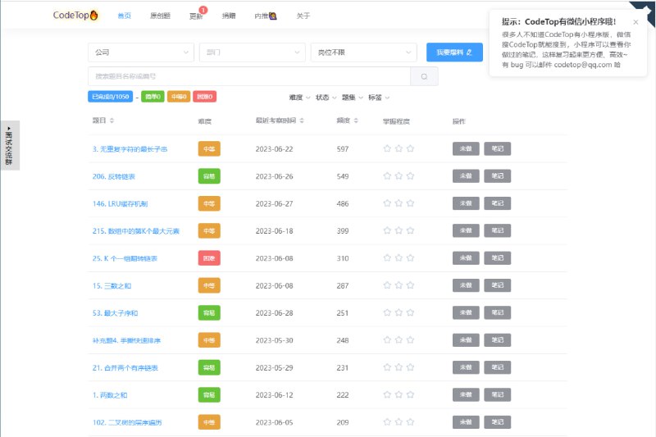Click the problem name search input field
Image resolution: width=656 pixels, height=437 pixels.
pyautogui.click(x=248, y=76)
